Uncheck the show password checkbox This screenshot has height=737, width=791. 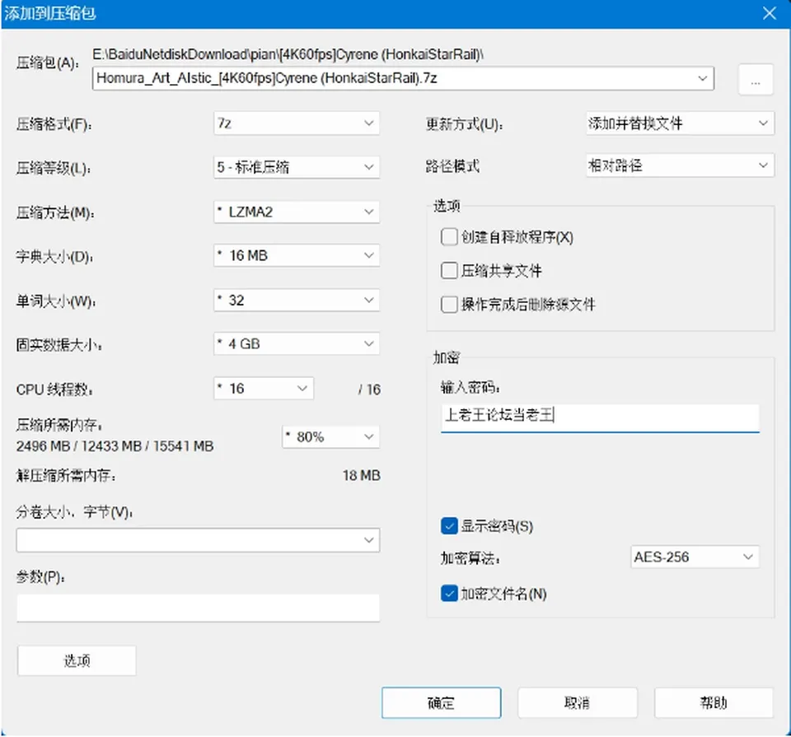tap(449, 525)
